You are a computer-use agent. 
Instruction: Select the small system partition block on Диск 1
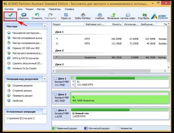tap(72, 82)
